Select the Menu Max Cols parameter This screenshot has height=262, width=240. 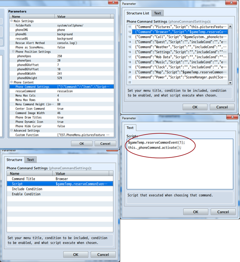pyautogui.click(x=62, y=95)
